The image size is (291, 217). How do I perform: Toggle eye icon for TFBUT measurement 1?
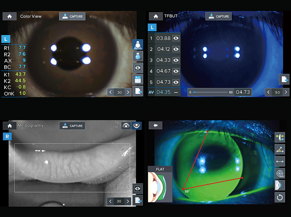point(176,38)
